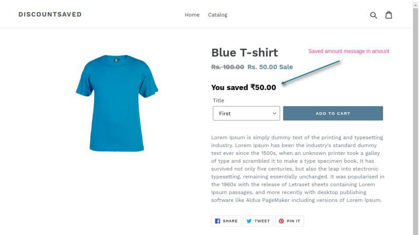
Task: Open the Title variant dropdown showing First
Action: [246, 113]
